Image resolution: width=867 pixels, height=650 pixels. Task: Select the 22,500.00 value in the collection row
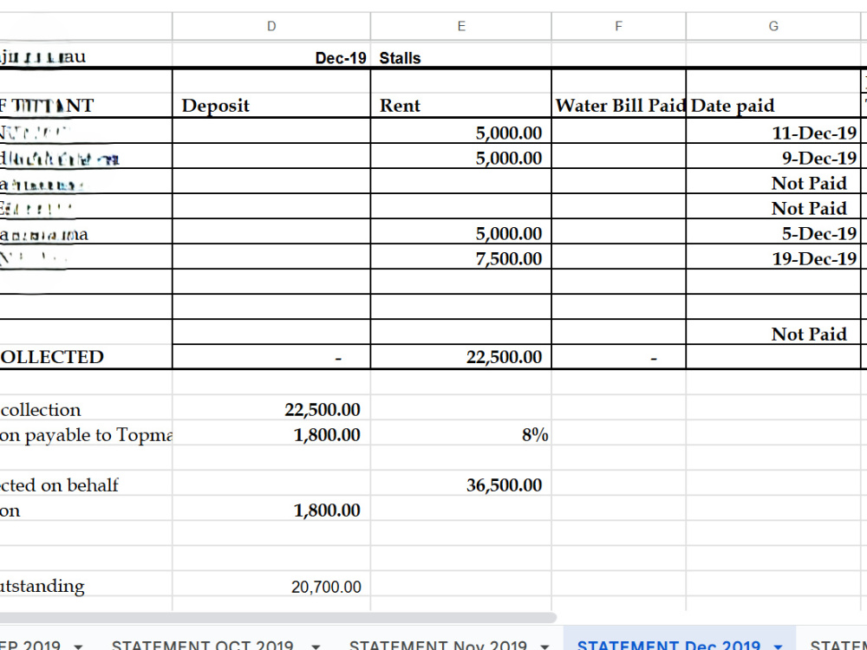[271, 408]
